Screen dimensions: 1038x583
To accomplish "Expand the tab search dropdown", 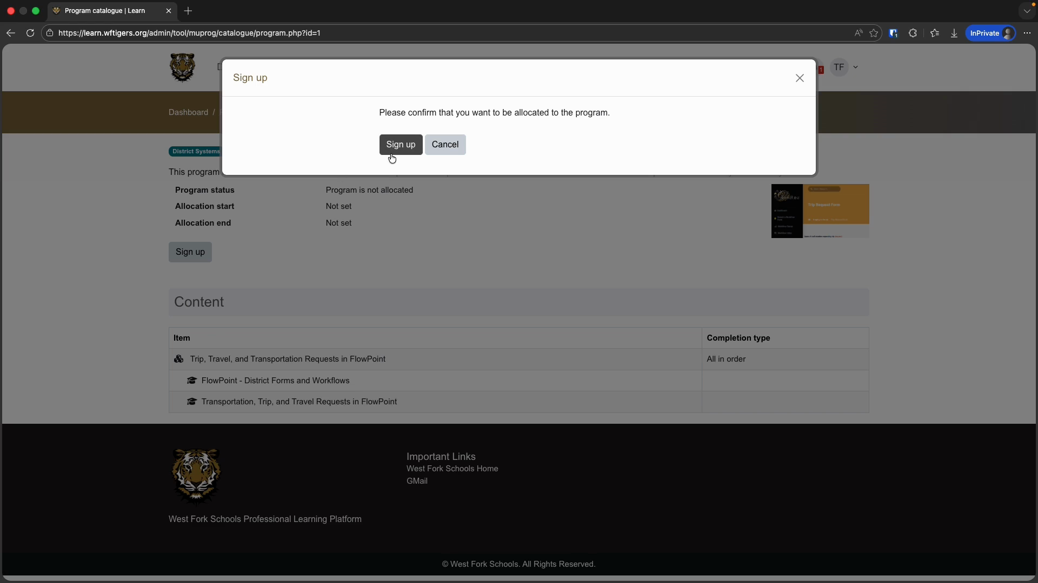I will 1027,11.
